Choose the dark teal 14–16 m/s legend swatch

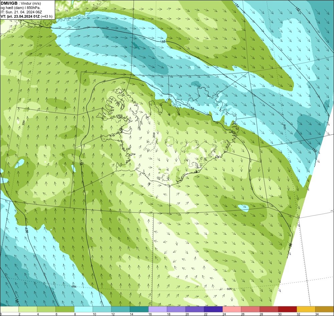click(x=139, y=309)
